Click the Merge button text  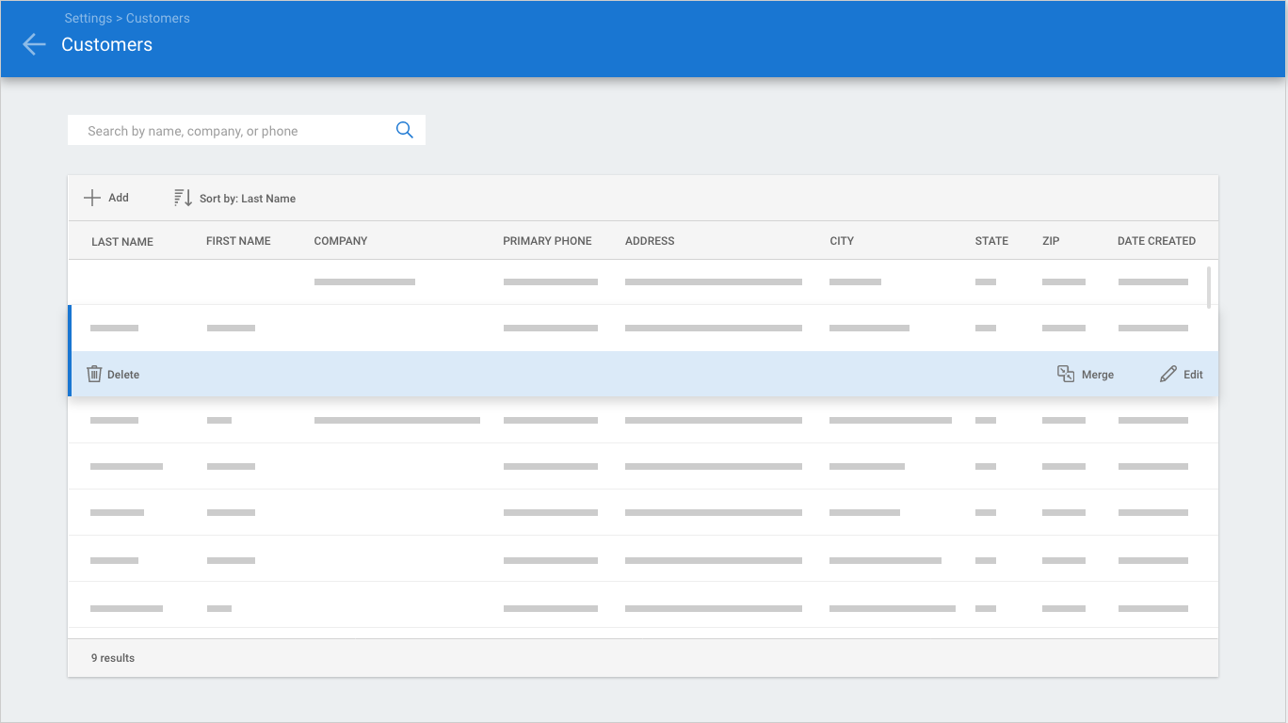click(1098, 375)
